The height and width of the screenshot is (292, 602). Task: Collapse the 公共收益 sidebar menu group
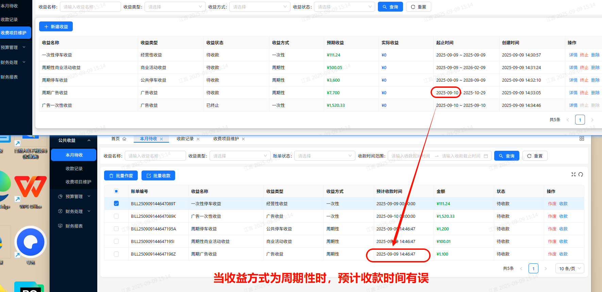click(x=89, y=140)
